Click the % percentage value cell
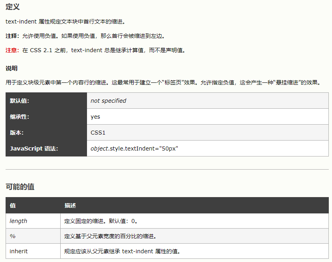The image size is (332, 262). [11, 236]
